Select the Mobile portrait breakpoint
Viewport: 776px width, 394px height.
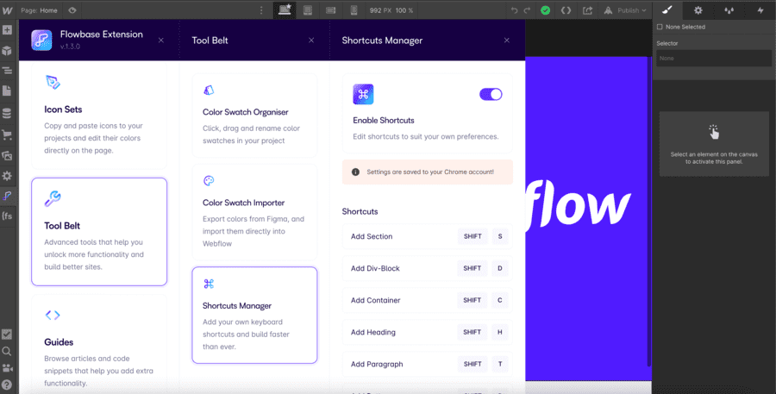(354, 9)
